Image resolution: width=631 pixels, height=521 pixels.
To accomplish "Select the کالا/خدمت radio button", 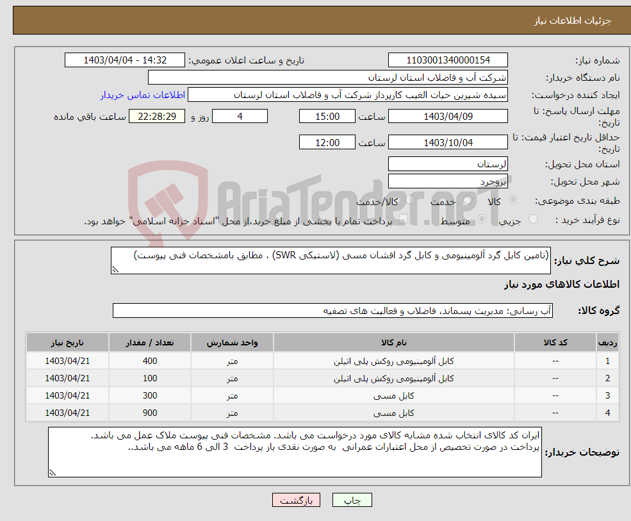I will pos(410,200).
